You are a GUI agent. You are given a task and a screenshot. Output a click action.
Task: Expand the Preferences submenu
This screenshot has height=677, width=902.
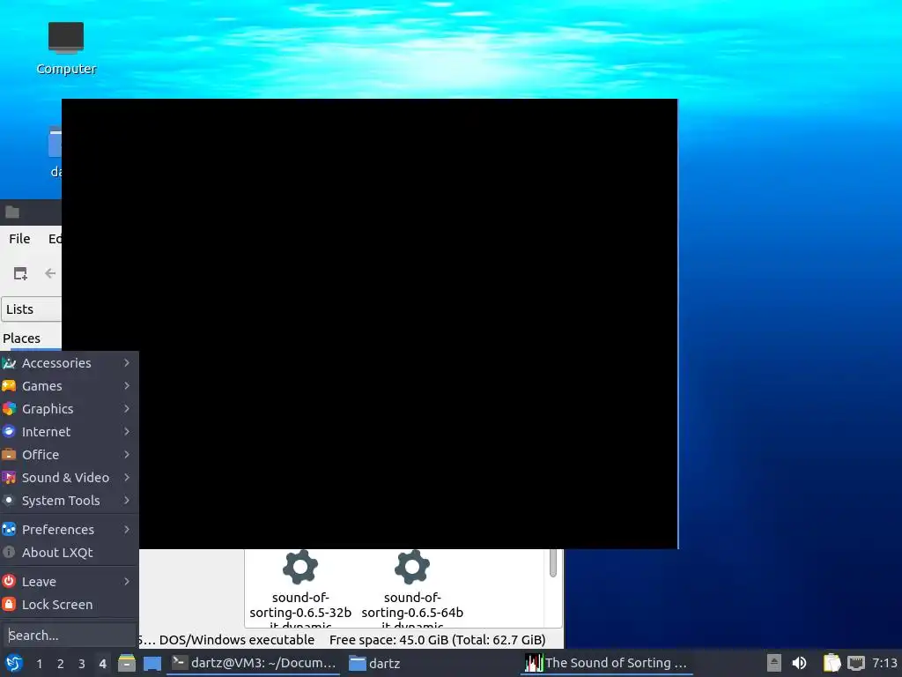pyautogui.click(x=69, y=530)
